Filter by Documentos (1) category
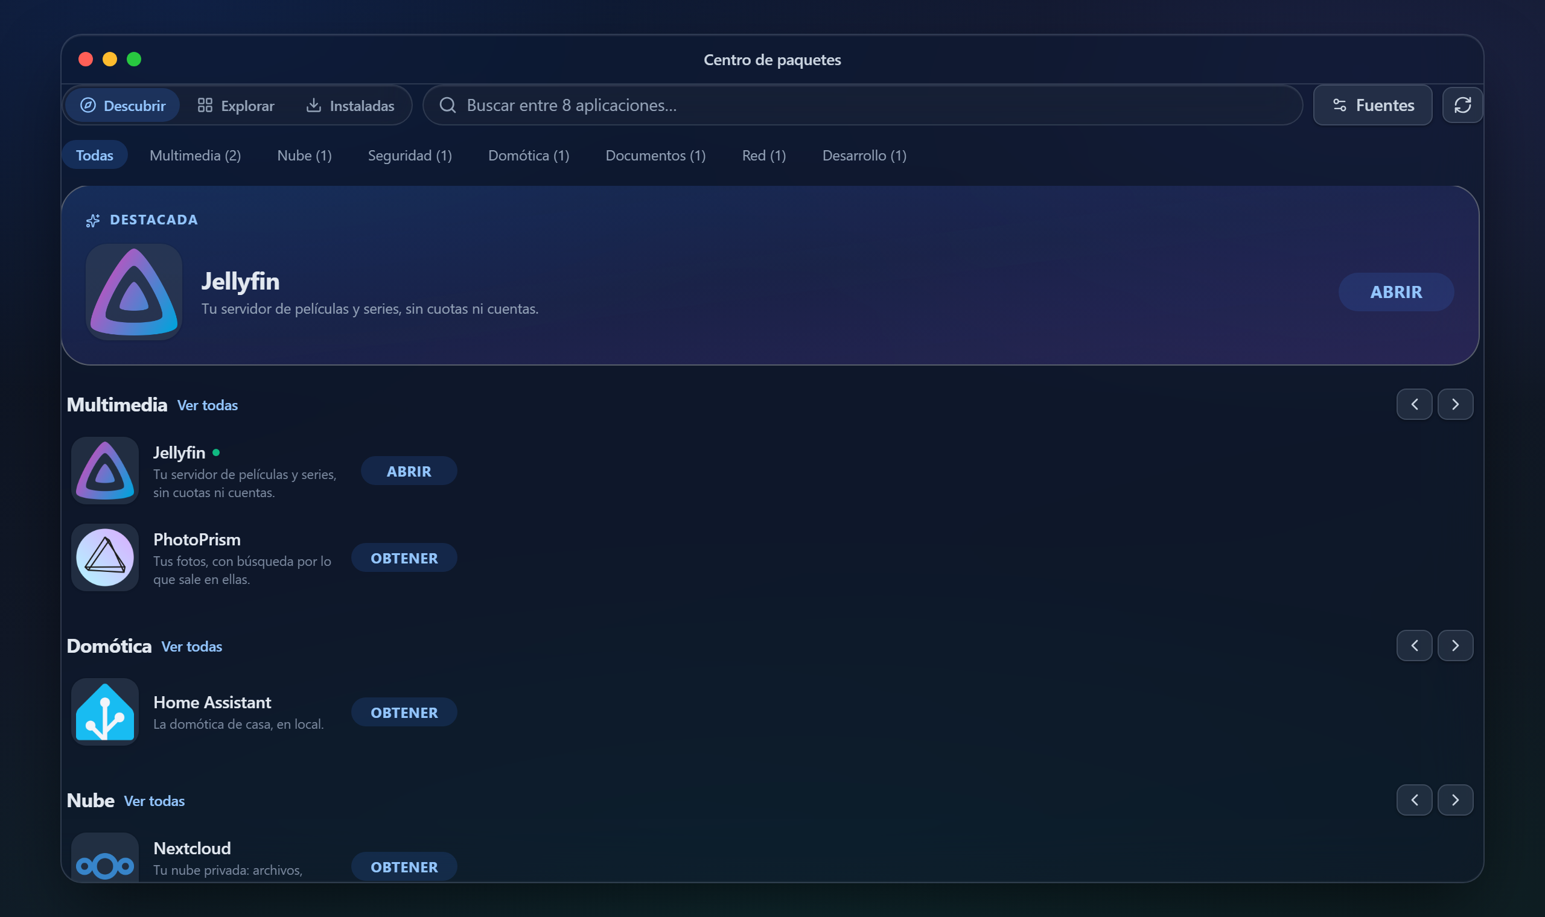Image resolution: width=1545 pixels, height=917 pixels. [655, 155]
